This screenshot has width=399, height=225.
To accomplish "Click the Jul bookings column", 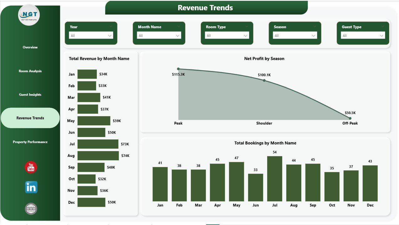I will click(275, 179).
